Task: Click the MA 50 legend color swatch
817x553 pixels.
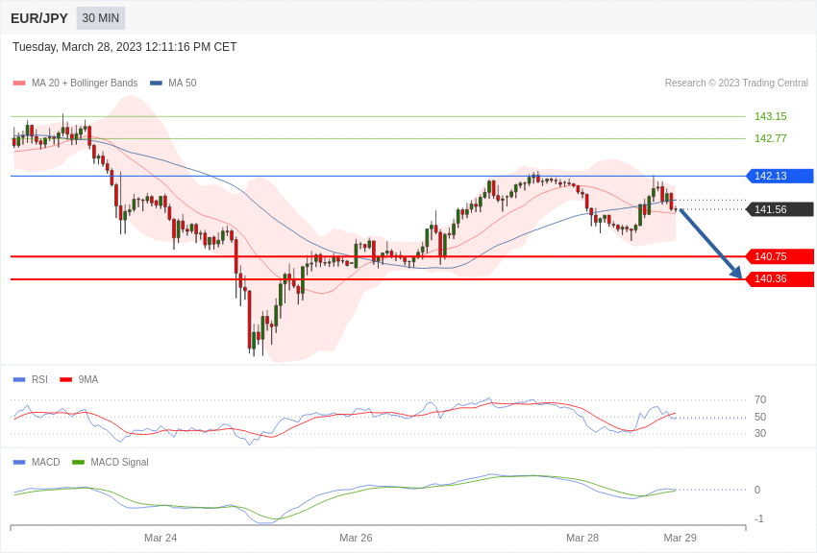Action: [157, 84]
